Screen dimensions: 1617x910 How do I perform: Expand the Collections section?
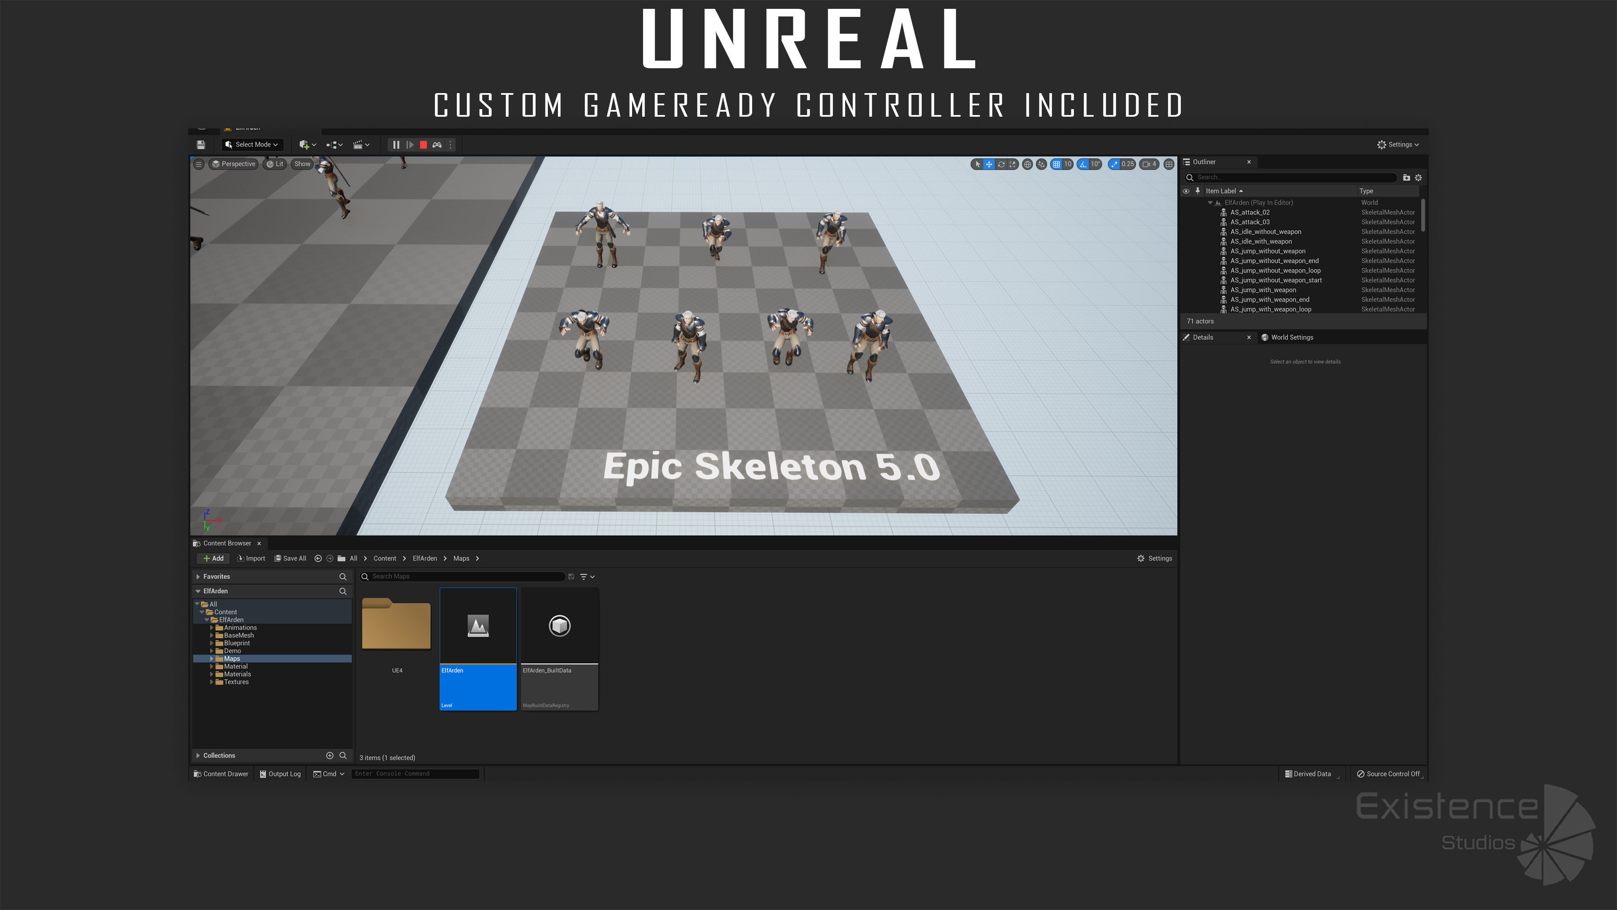tap(198, 755)
